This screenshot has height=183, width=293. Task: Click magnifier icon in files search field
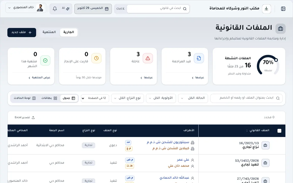click(x=278, y=98)
